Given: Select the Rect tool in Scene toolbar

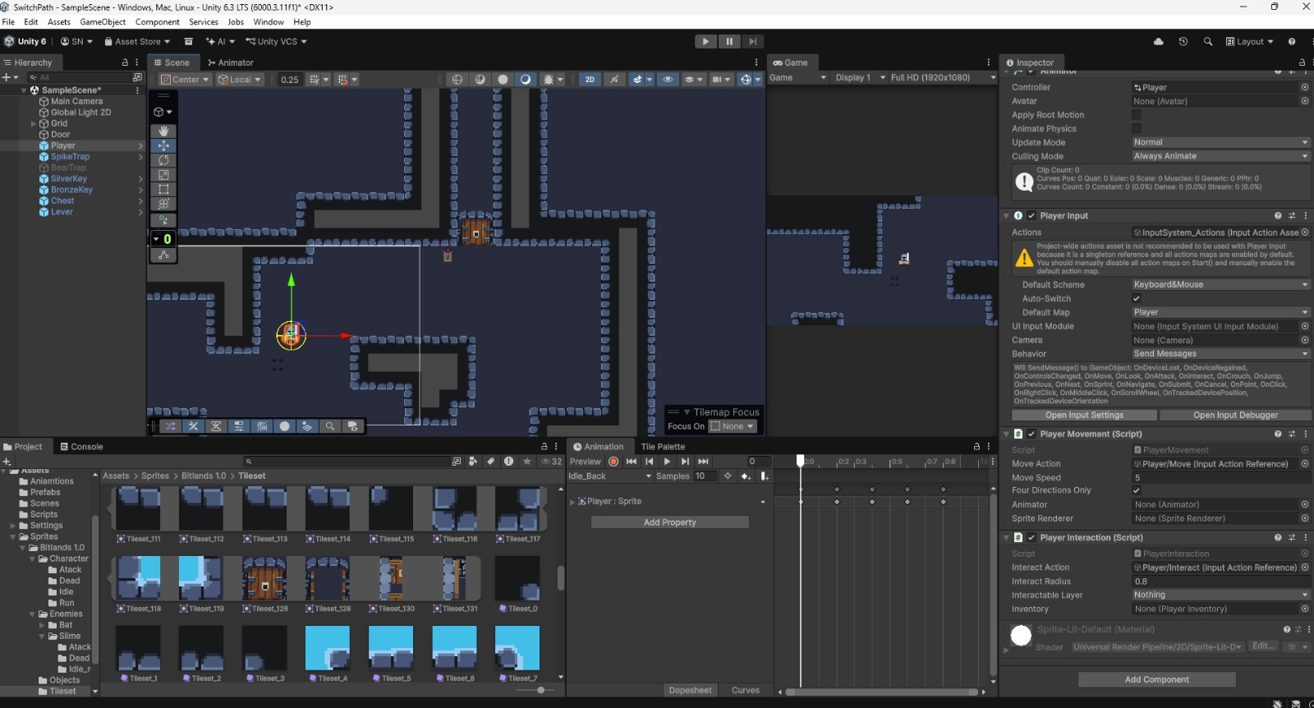Looking at the screenshot, I should point(163,190).
